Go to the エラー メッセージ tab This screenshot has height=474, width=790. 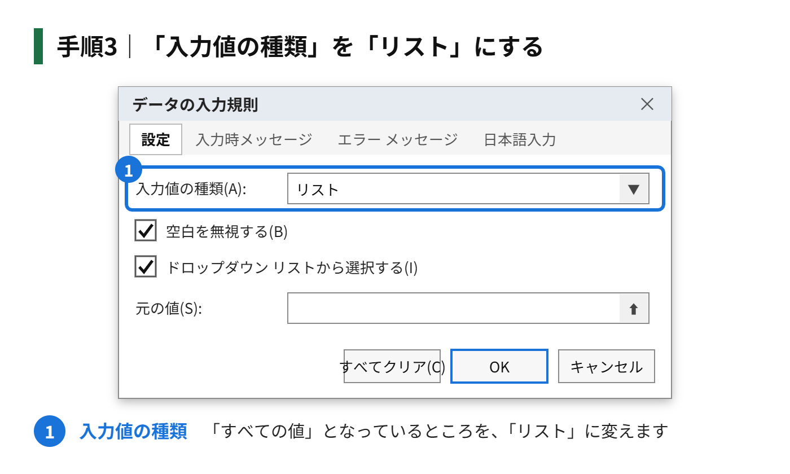[x=398, y=139]
